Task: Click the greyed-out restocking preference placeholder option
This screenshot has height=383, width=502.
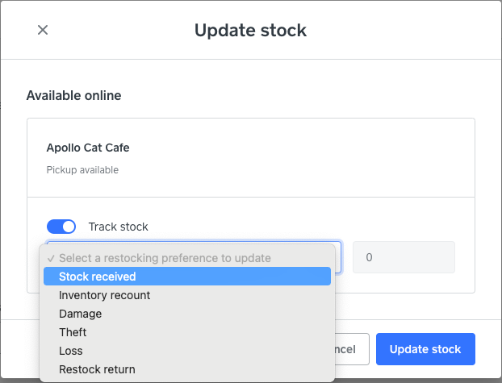Action: coord(165,258)
